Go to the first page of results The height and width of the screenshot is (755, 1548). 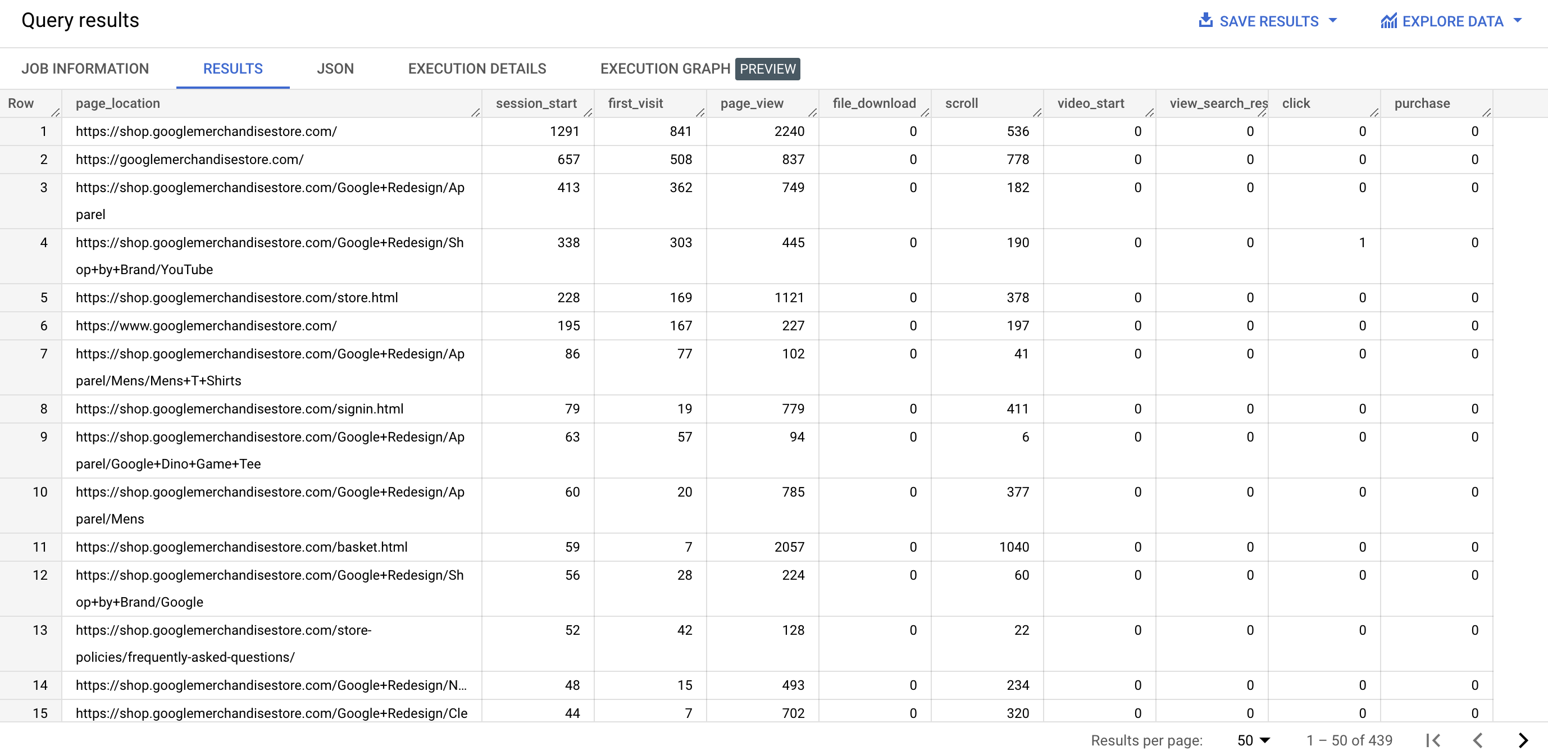1435,740
